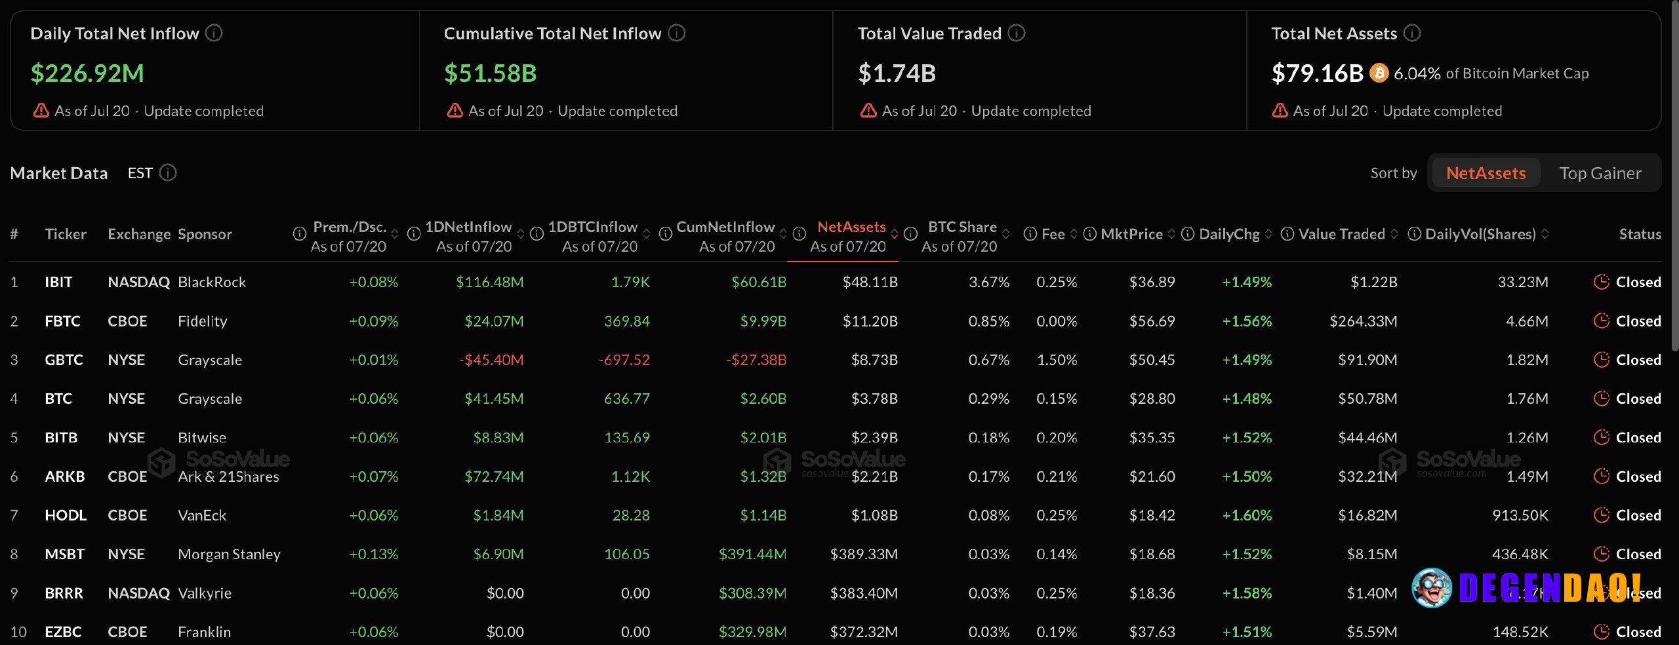1679x645 pixels.
Task: Open the GBTC ticker link
Action: point(64,360)
